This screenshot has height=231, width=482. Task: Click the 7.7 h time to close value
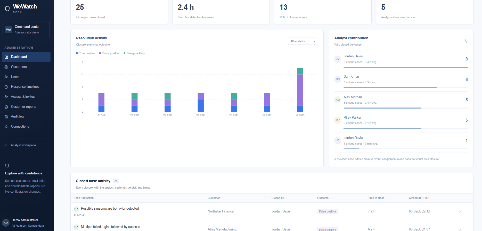point(371,211)
